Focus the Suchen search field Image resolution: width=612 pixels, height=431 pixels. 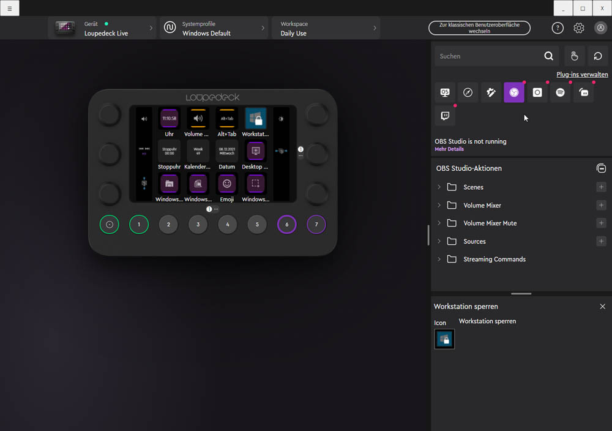click(490, 56)
